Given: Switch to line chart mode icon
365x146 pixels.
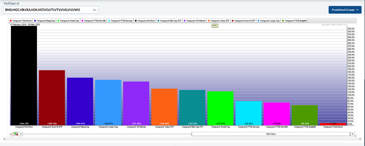Looking at the screenshot, I should 12,134.
